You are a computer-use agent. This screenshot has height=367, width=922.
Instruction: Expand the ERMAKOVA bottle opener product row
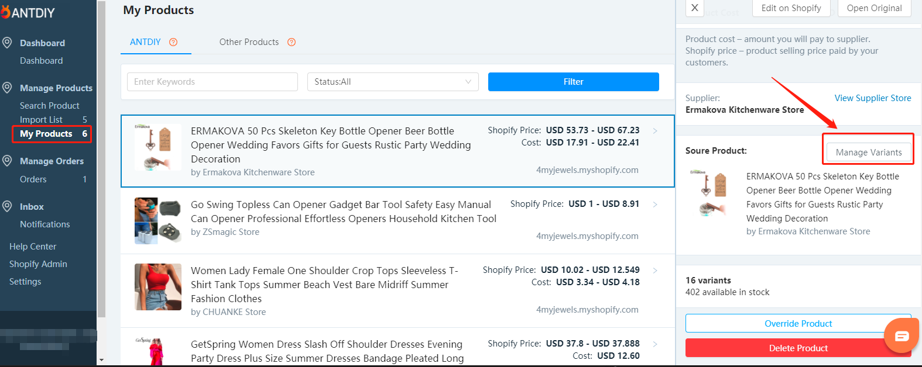pos(655,131)
